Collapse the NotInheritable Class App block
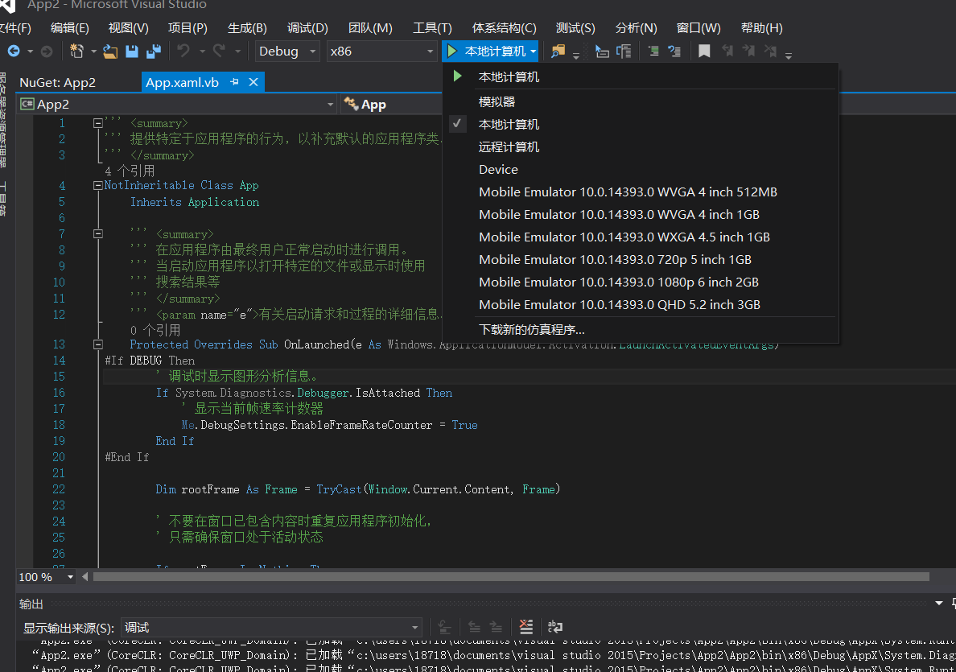956x672 pixels. [x=97, y=185]
